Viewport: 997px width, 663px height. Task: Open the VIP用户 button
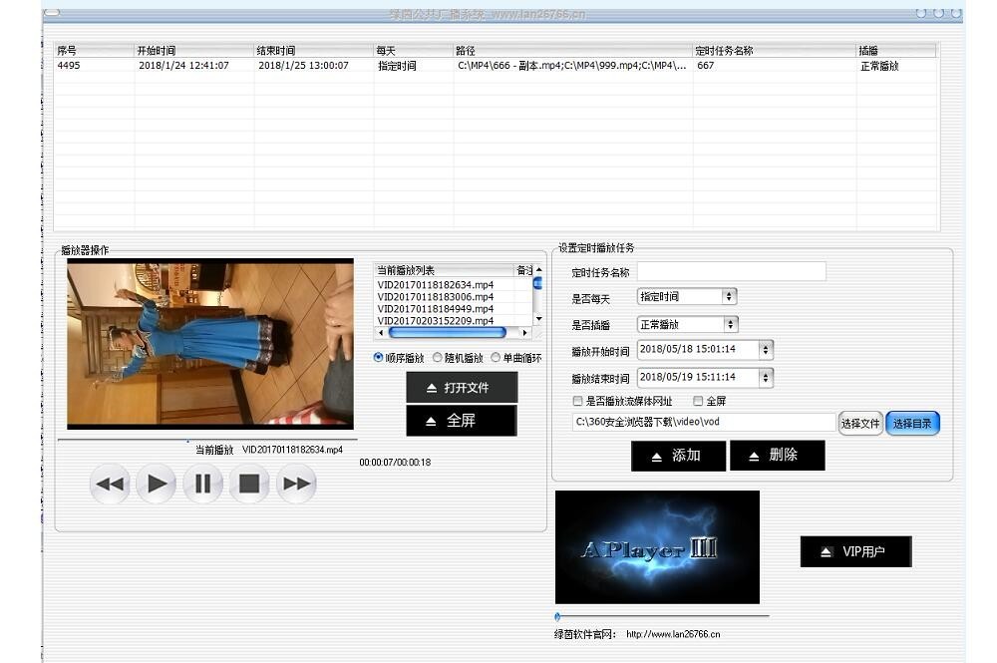click(x=855, y=551)
